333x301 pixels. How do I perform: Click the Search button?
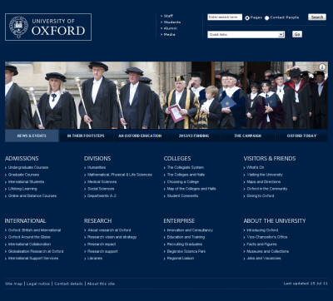point(317,17)
